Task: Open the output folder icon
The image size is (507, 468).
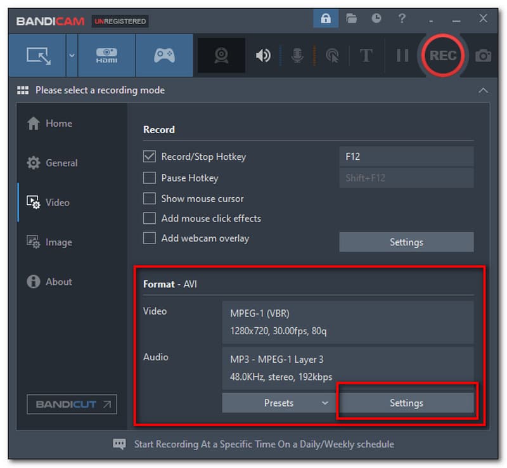Action: (x=351, y=19)
